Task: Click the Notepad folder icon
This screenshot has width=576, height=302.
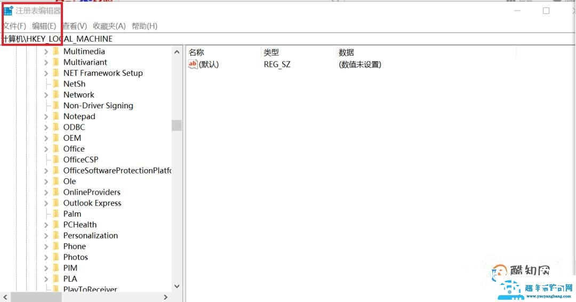Action: [x=56, y=116]
